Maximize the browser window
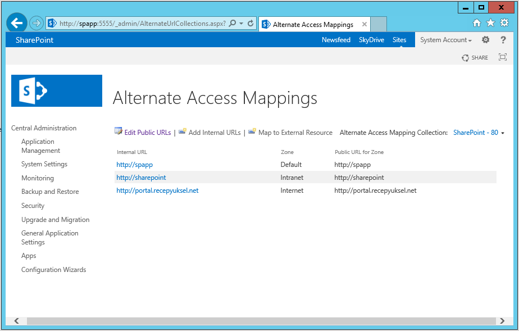519x331 pixels. point(481,8)
